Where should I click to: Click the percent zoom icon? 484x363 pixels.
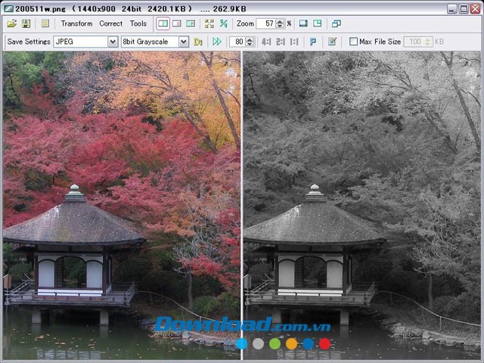click(224, 23)
